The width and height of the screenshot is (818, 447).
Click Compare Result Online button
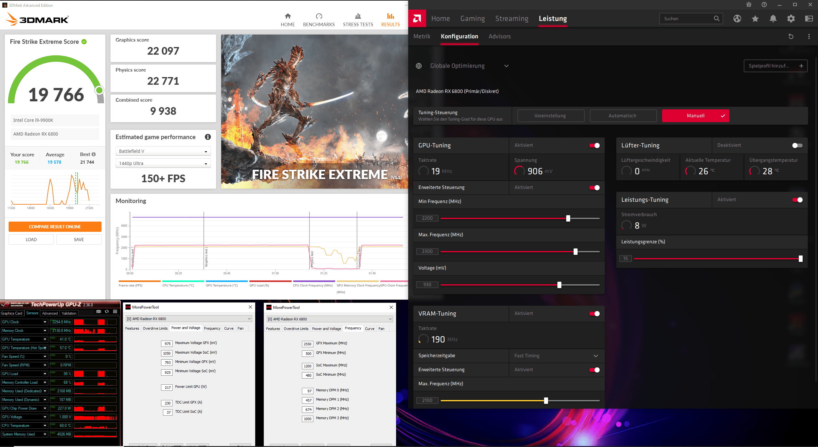54,227
